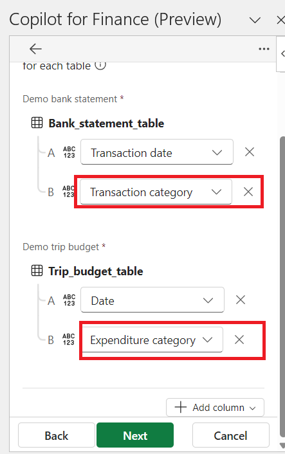
Task: Remove the Transaction category column mapping
Action: click(248, 192)
